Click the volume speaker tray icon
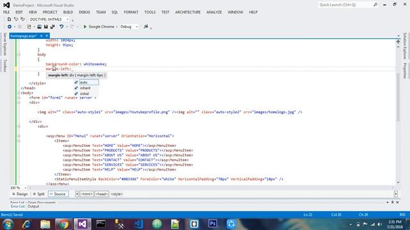The height and width of the screenshot is (230, 410). [x=380, y=224]
